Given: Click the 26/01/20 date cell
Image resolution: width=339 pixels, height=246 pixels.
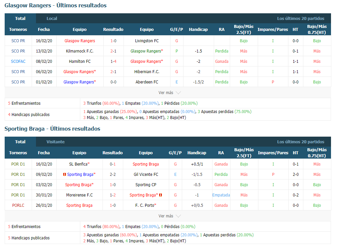Looking at the screenshot, I should [x=44, y=205].
